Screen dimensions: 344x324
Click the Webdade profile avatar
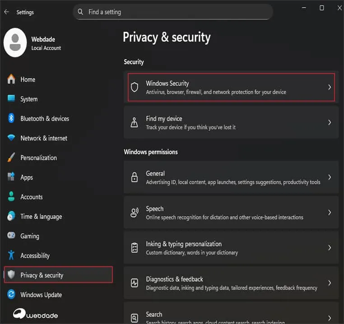[15, 42]
